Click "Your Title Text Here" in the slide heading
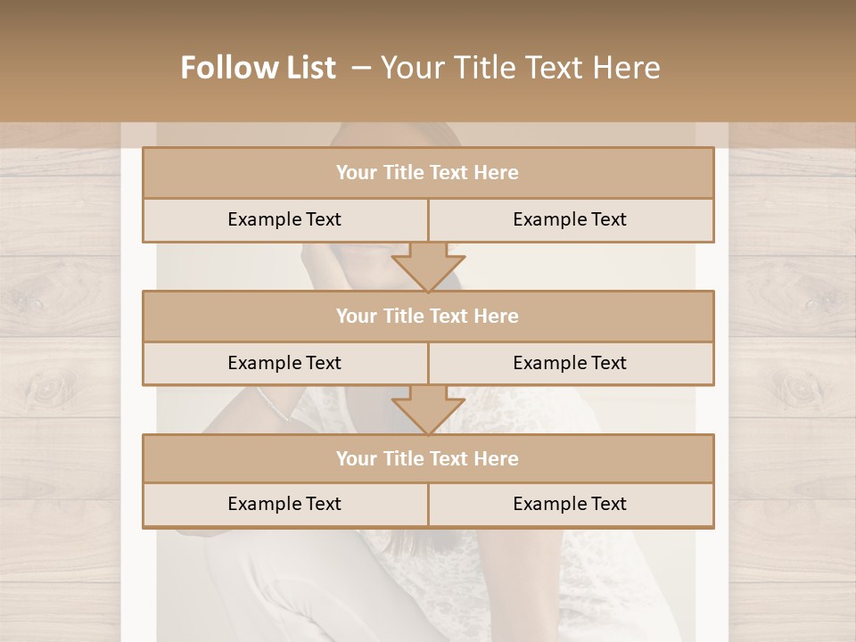Screen dimensions: 856x642 click(x=520, y=68)
